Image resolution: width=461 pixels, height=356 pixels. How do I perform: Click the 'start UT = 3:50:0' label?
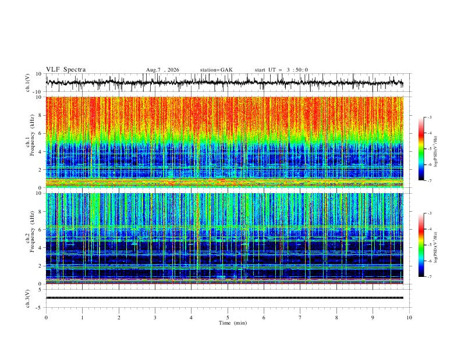281,70
